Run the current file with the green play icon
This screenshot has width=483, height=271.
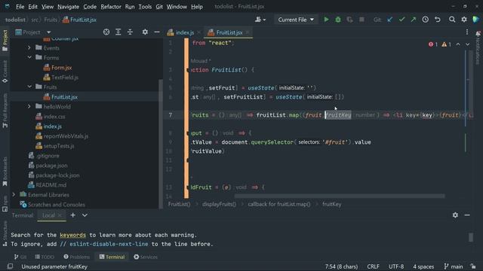pyautogui.click(x=326, y=20)
